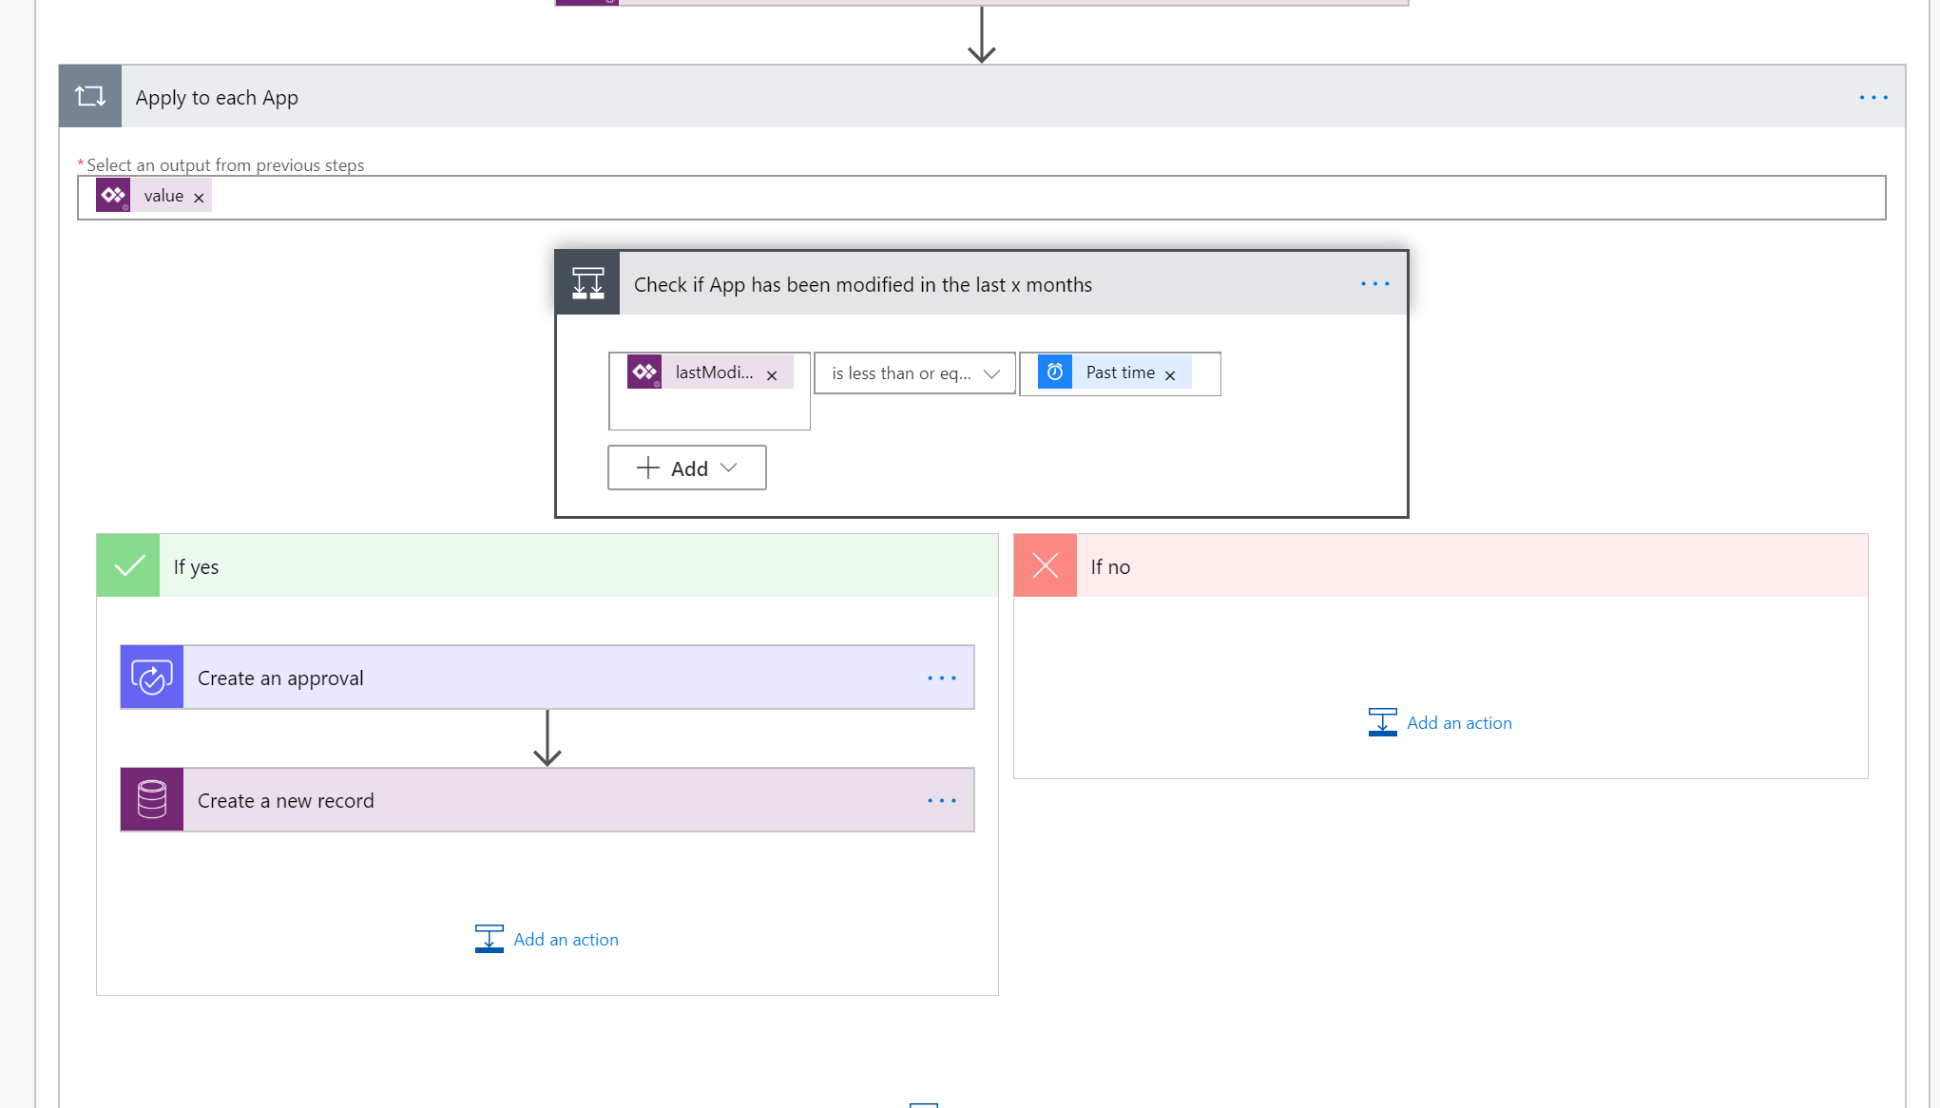The image size is (1940, 1108).
Task: Remove the Past time token
Action: (1172, 373)
